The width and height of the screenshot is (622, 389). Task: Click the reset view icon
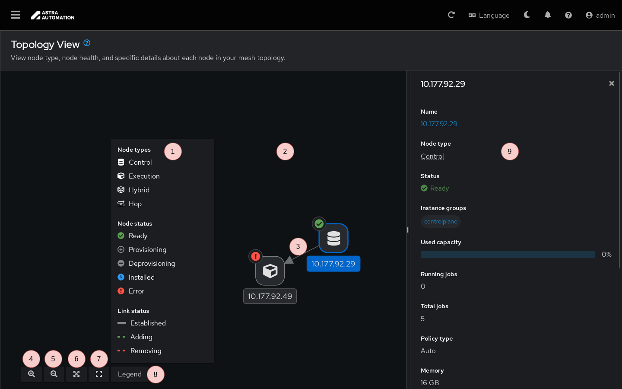[x=99, y=374]
